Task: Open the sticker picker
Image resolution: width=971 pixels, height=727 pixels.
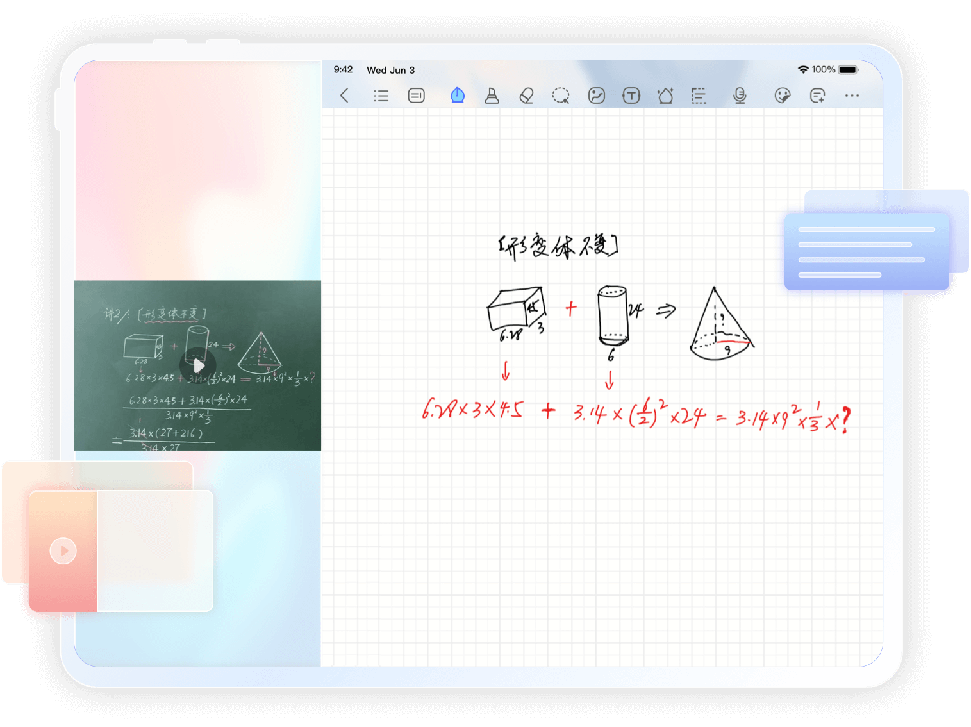Action: pos(782,96)
